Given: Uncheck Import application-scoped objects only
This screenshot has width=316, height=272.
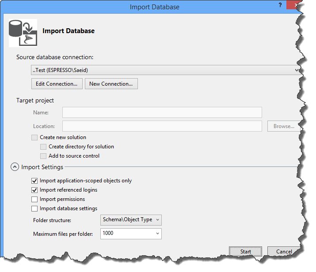Looking at the screenshot, I should click(x=34, y=181).
